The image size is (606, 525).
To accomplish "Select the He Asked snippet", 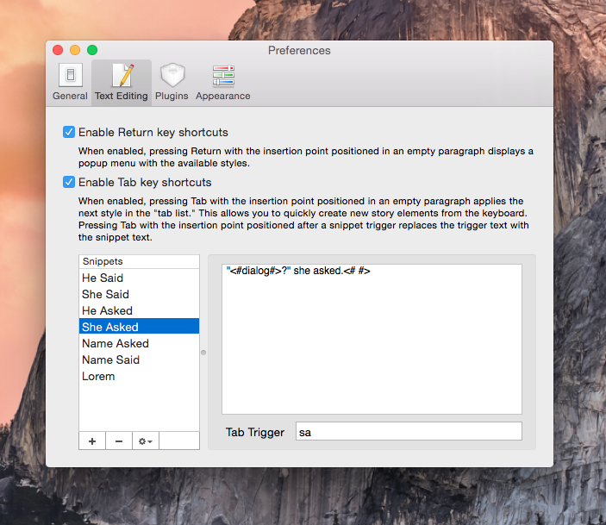I will click(x=139, y=310).
